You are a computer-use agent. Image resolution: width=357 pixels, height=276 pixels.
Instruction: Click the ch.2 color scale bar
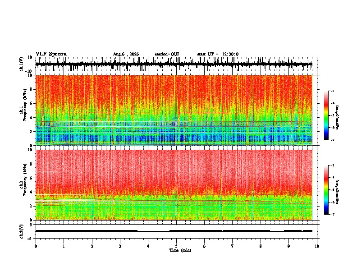(x=326, y=190)
